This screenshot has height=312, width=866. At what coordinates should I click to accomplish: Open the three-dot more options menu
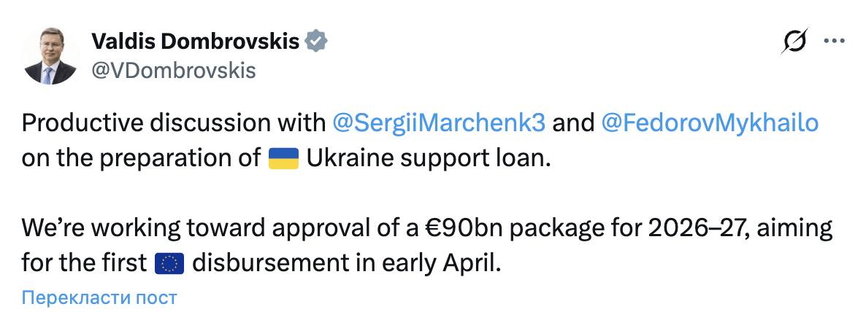pos(834,42)
